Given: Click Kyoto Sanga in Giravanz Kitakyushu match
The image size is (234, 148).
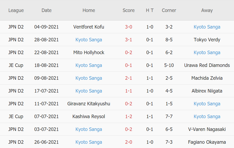Looking at the screenshot, I should [207, 104].
